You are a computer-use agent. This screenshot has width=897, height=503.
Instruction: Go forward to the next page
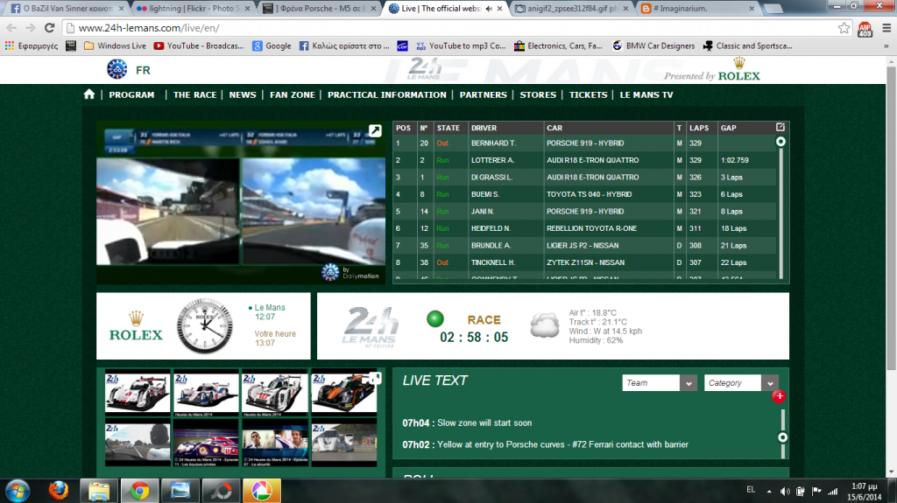pyautogui.click(x=31, y=27)
